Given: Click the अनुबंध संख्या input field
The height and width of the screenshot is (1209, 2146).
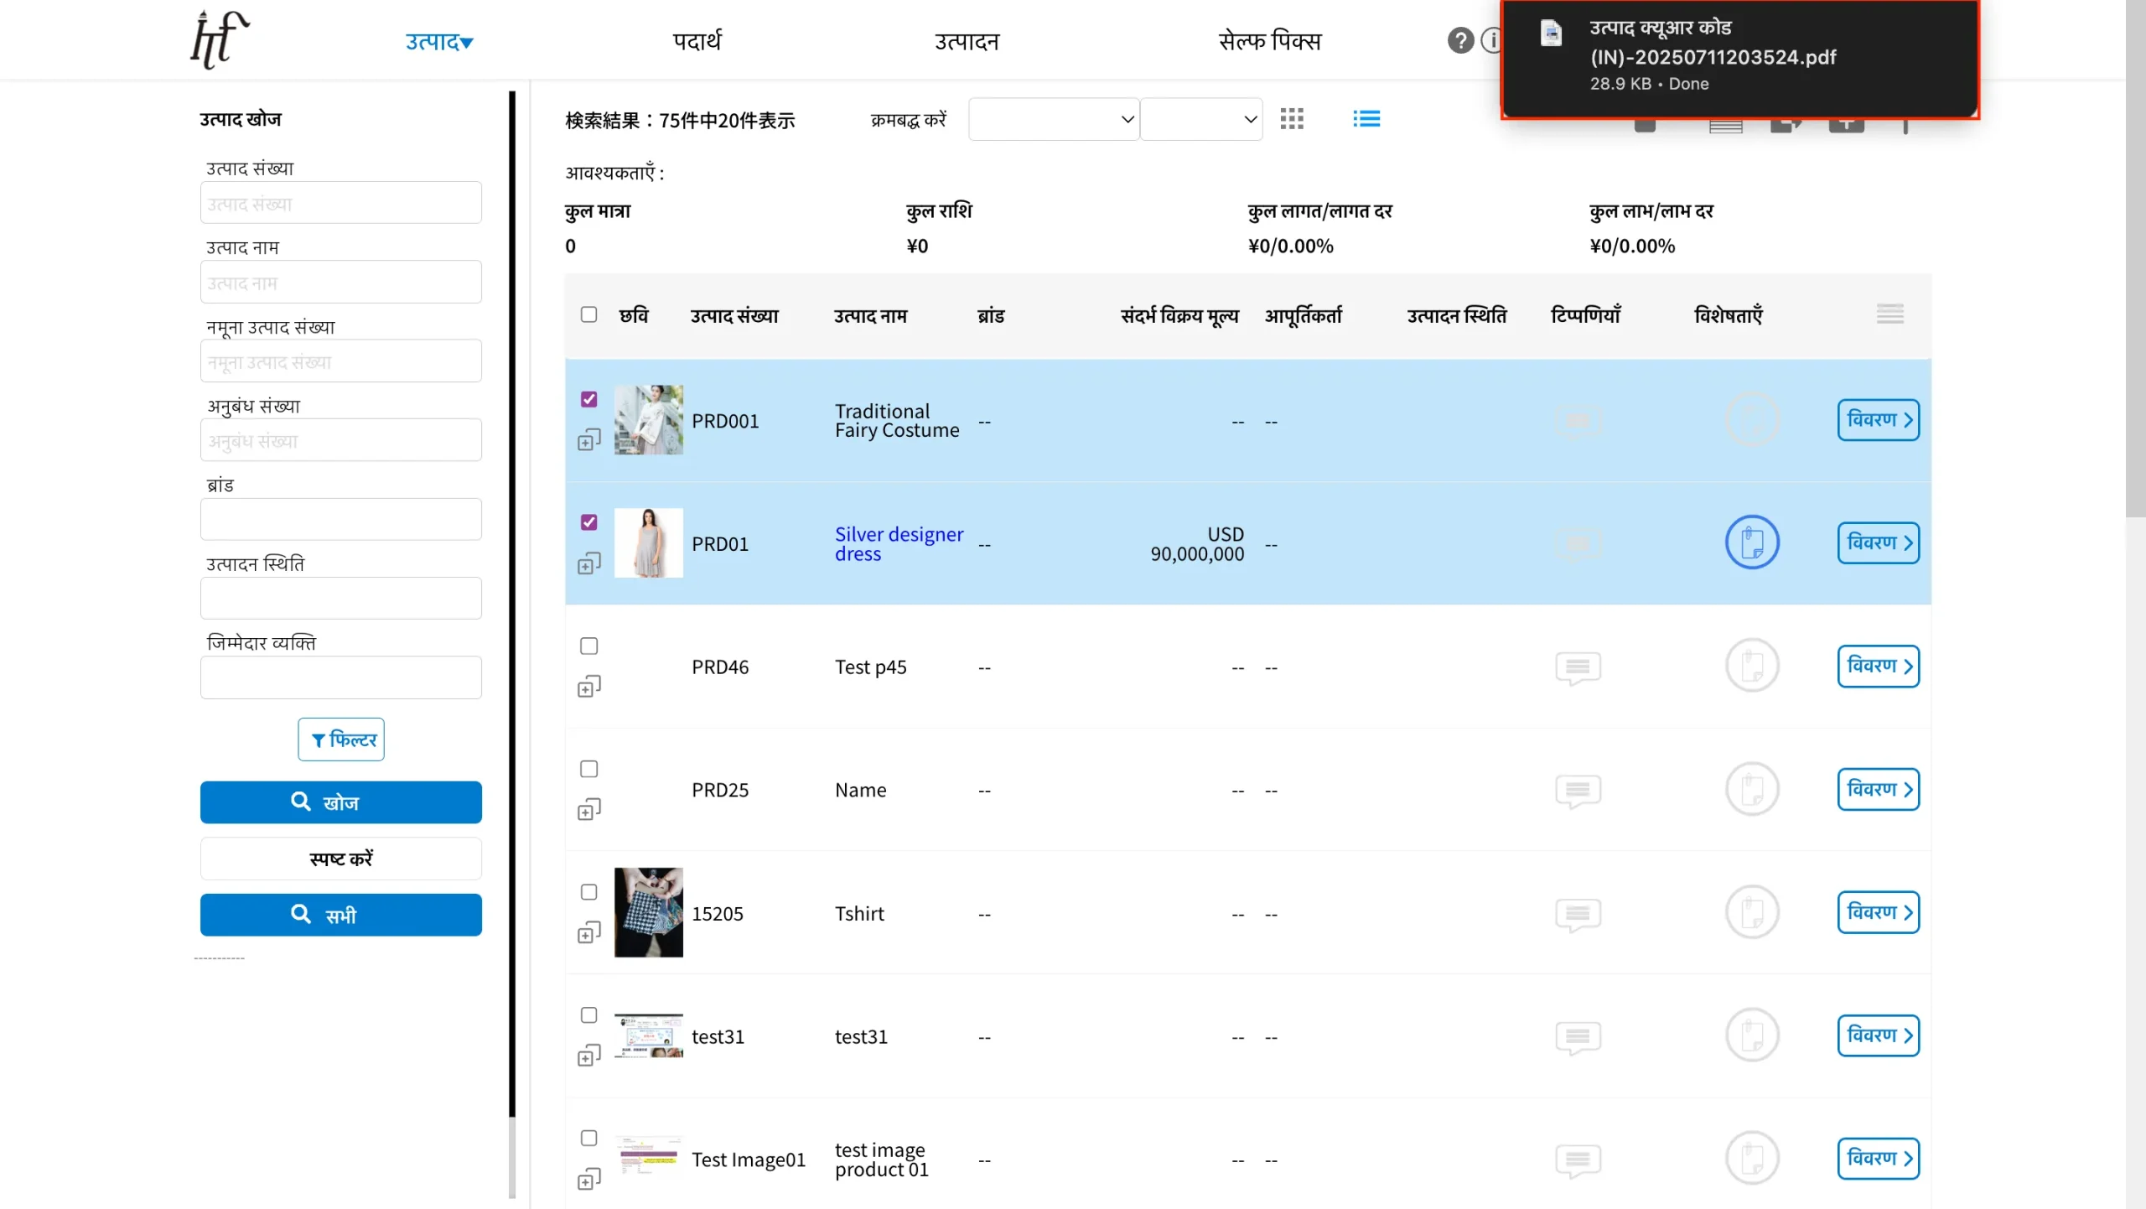Looking at the screenshot, I should 341,440.
